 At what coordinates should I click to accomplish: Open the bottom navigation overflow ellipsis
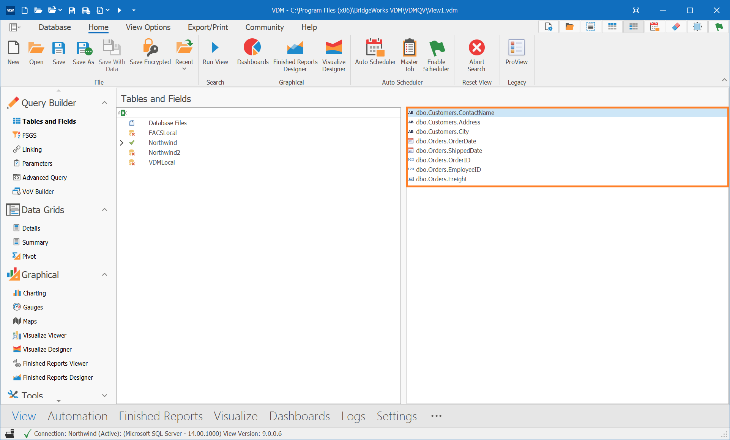436,416
